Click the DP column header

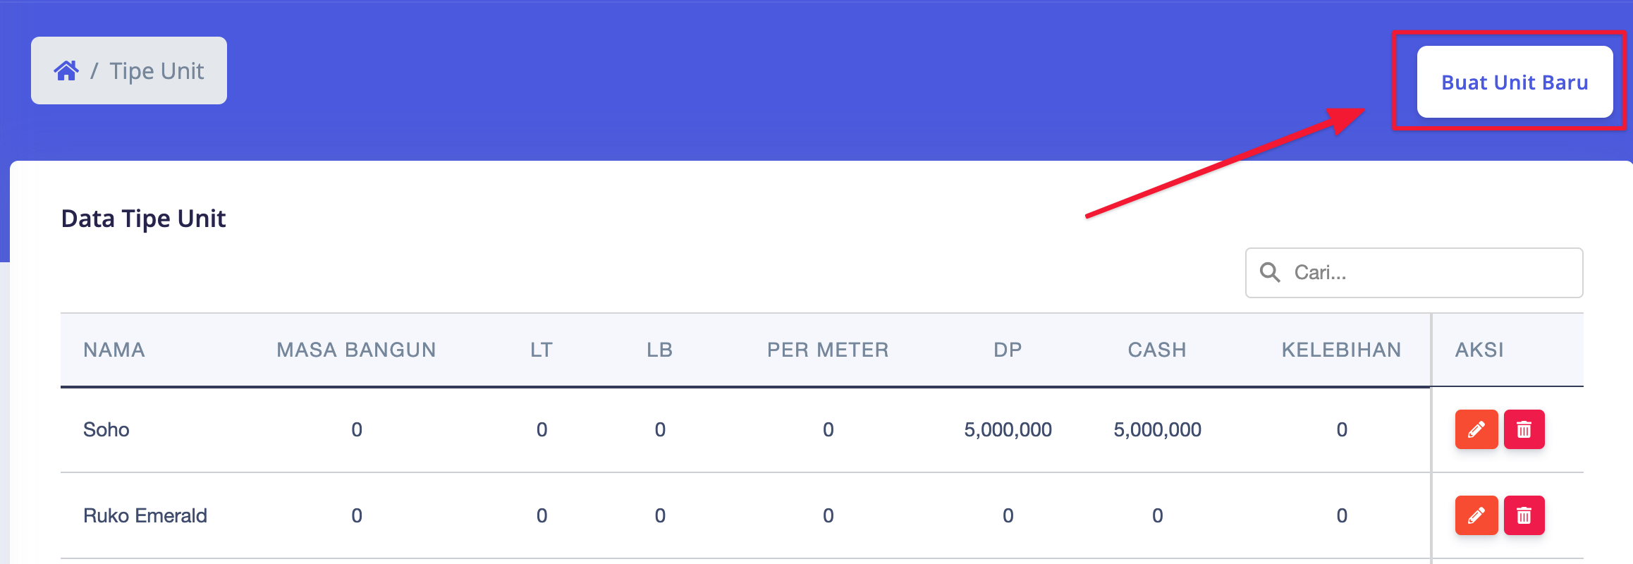tap(1008, 350)
